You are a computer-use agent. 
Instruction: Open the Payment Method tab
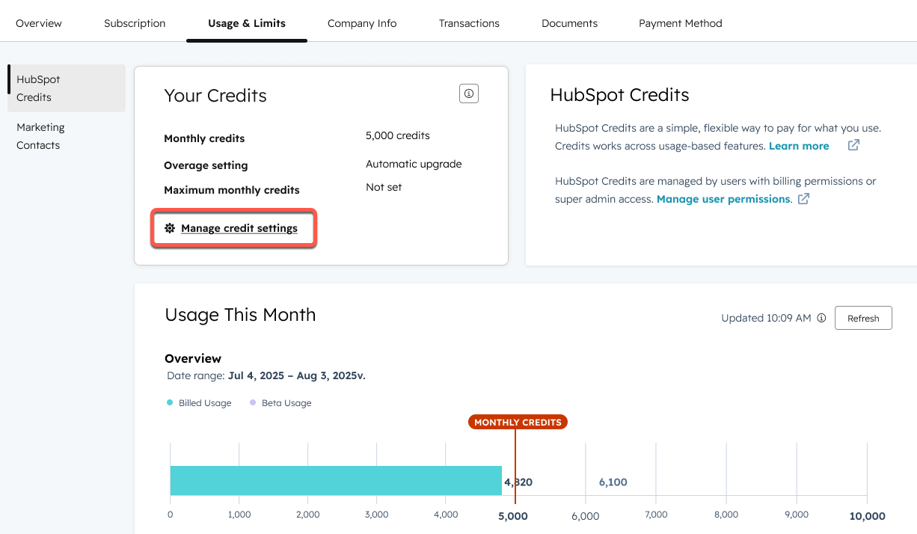point(680,23)
